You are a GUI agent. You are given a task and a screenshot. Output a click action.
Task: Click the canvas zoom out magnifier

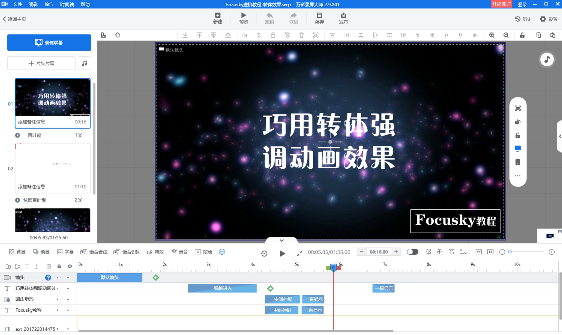(506, 35)
